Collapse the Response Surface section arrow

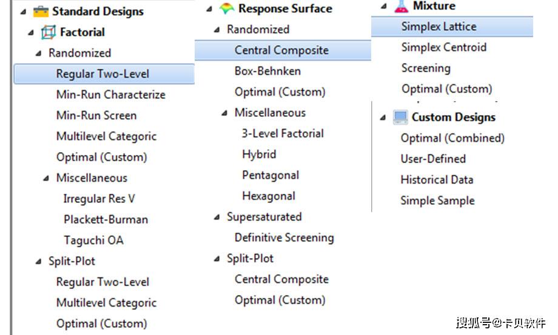tap(209, 9)
